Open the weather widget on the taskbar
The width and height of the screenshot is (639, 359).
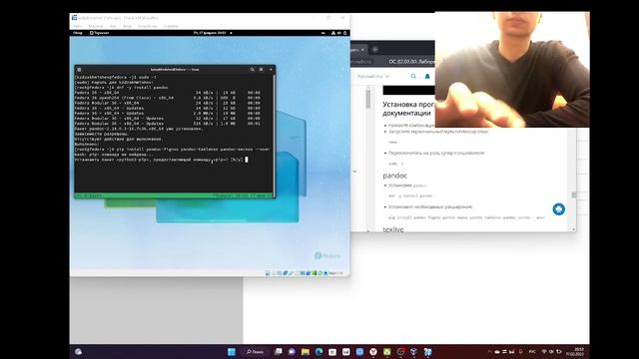(78, 352)
